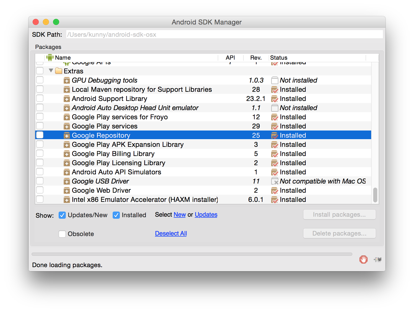414x312 pixels.
Task: Click incompatible status icon for Google USB Driver
Action: 275,181
